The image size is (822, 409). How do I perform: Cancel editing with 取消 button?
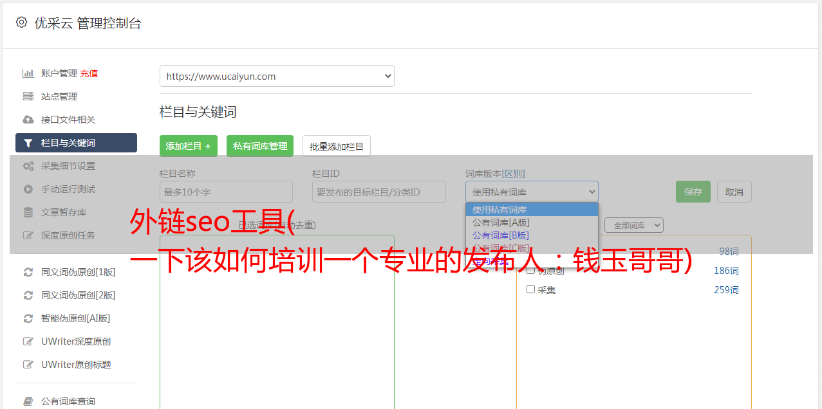[x=734, y=192]
